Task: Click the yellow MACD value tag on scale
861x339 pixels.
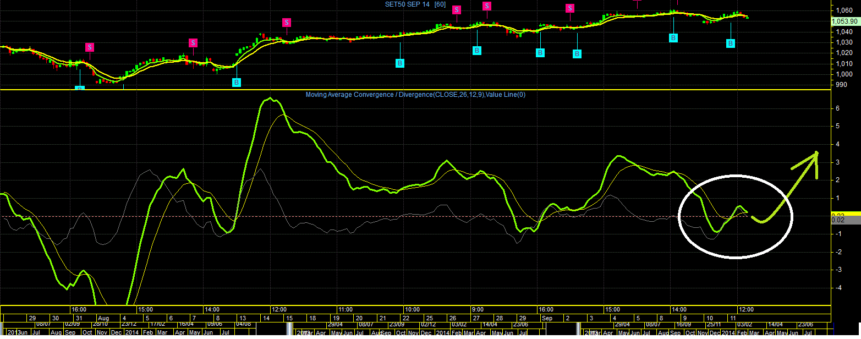Action: pyautogui.click(x=846, y=214)
